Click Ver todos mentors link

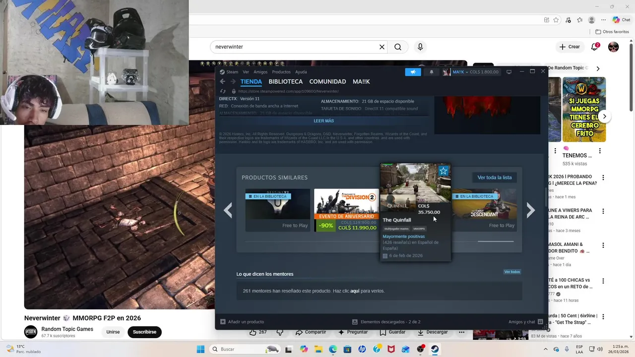512,272
